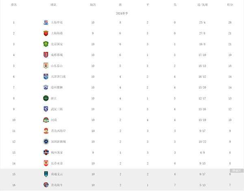The width and height of the screenshot is (244, 191).
Task: Click the Zhejiang (浙江) team logo
Action: 46,98
